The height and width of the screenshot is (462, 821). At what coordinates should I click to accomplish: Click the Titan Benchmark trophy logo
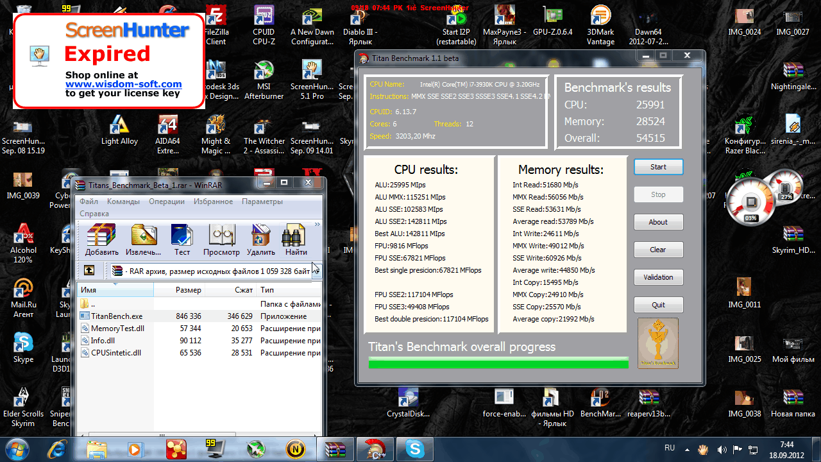(x=658, y=343)
